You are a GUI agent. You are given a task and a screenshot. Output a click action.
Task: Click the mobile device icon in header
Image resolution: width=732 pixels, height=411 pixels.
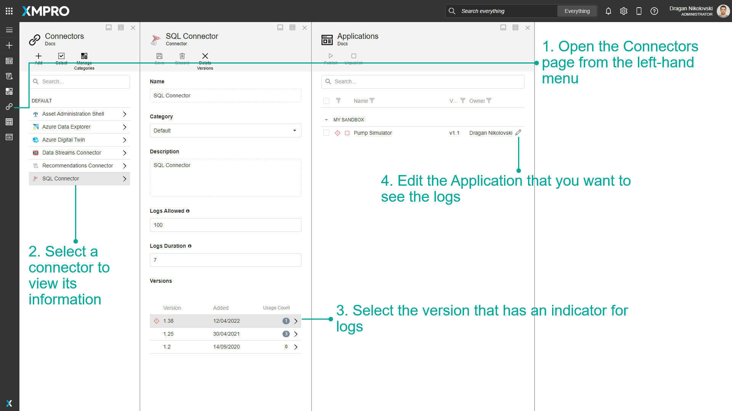click(x=639, y=11)
